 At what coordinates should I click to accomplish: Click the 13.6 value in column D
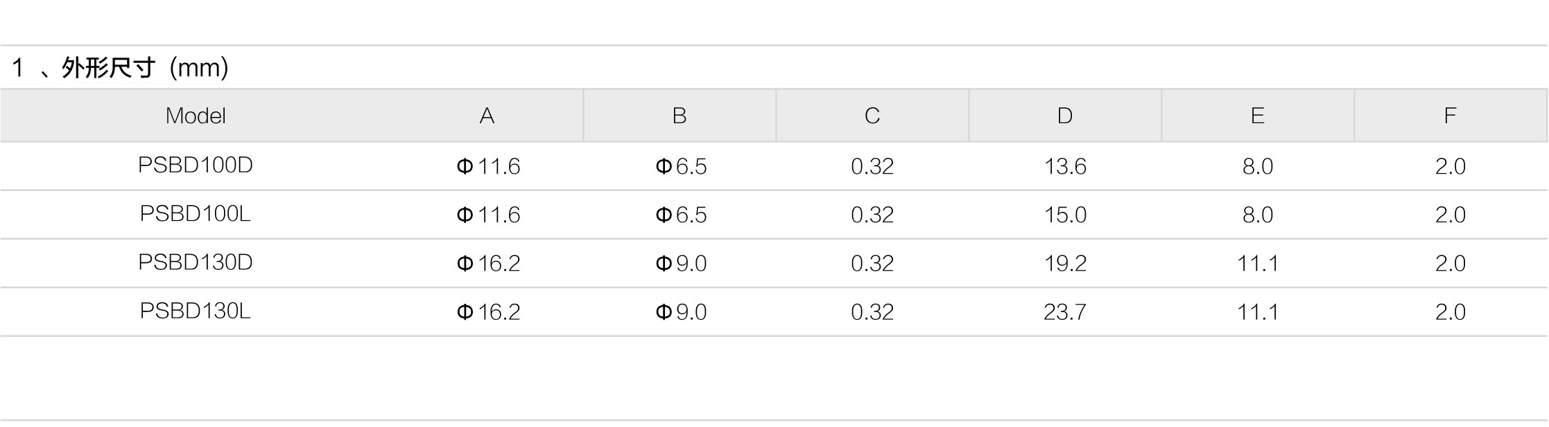[x=1065, y=166]
